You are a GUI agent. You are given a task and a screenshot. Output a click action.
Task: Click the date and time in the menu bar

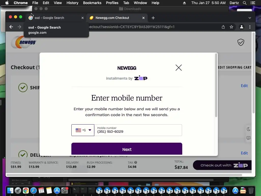click(208, 3)
